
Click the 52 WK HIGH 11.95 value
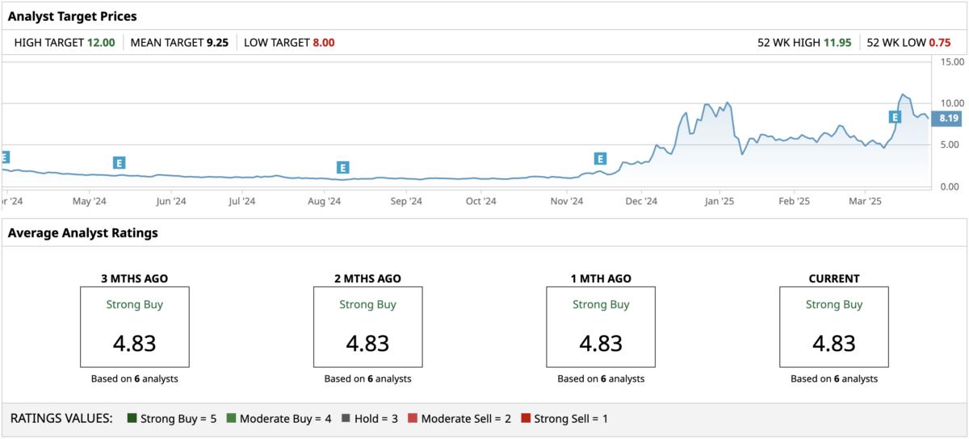tap(837, 42)
